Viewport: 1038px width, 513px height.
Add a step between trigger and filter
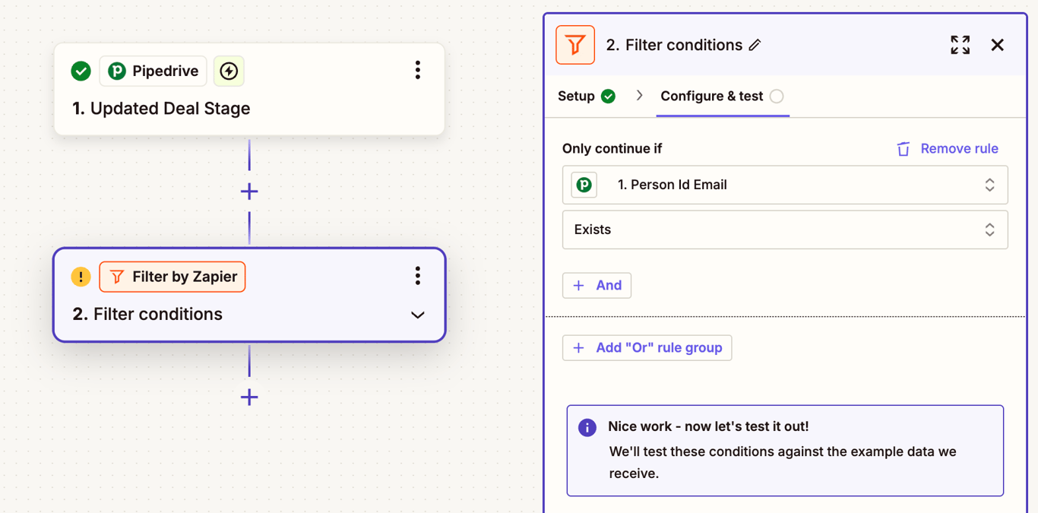tap(249, 192)
